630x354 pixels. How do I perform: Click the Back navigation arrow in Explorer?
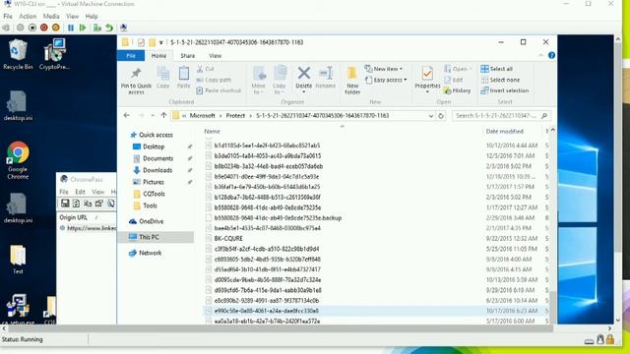127,116
